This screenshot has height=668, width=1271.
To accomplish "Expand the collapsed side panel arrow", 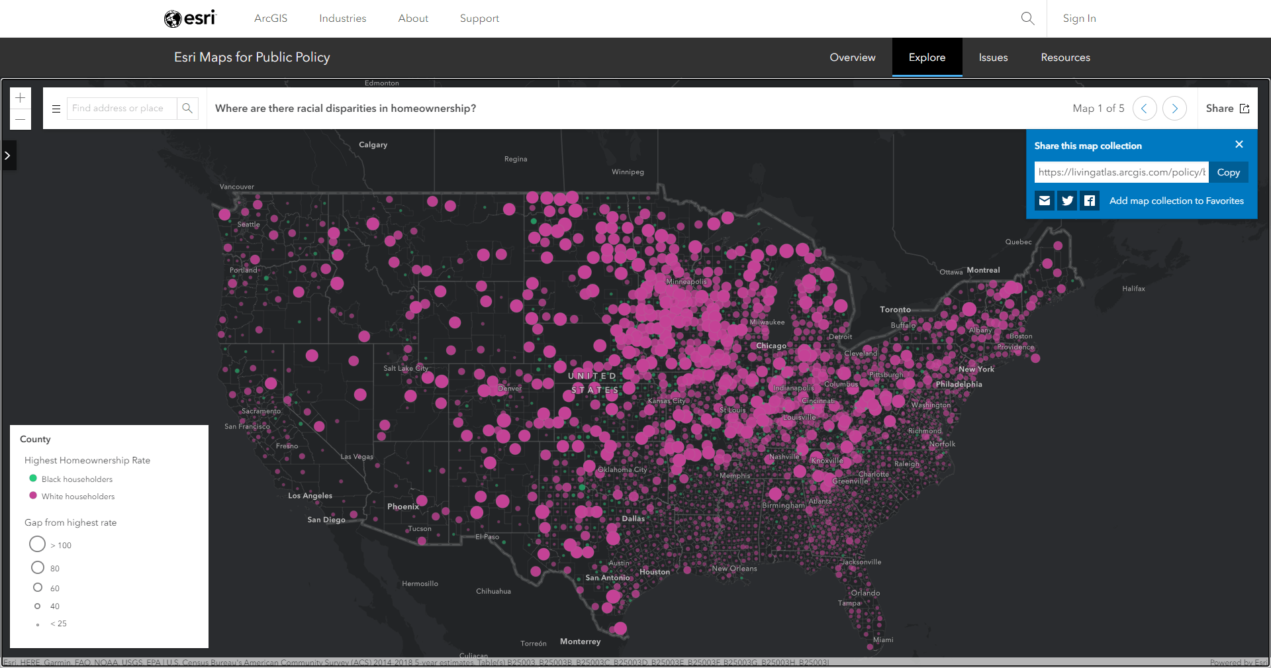I will coord(8,156).
